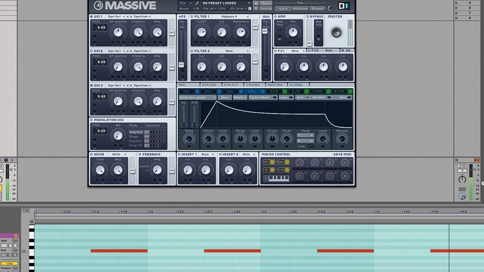
Task: Toggle the envelope Linear switch
Action: point(291,97)
